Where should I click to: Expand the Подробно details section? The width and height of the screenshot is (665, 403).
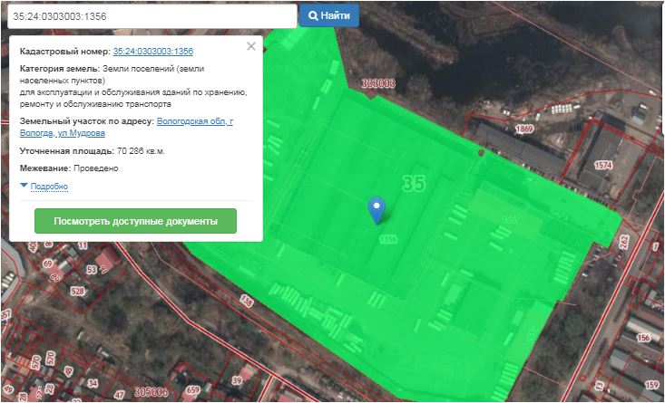[44, 187]
